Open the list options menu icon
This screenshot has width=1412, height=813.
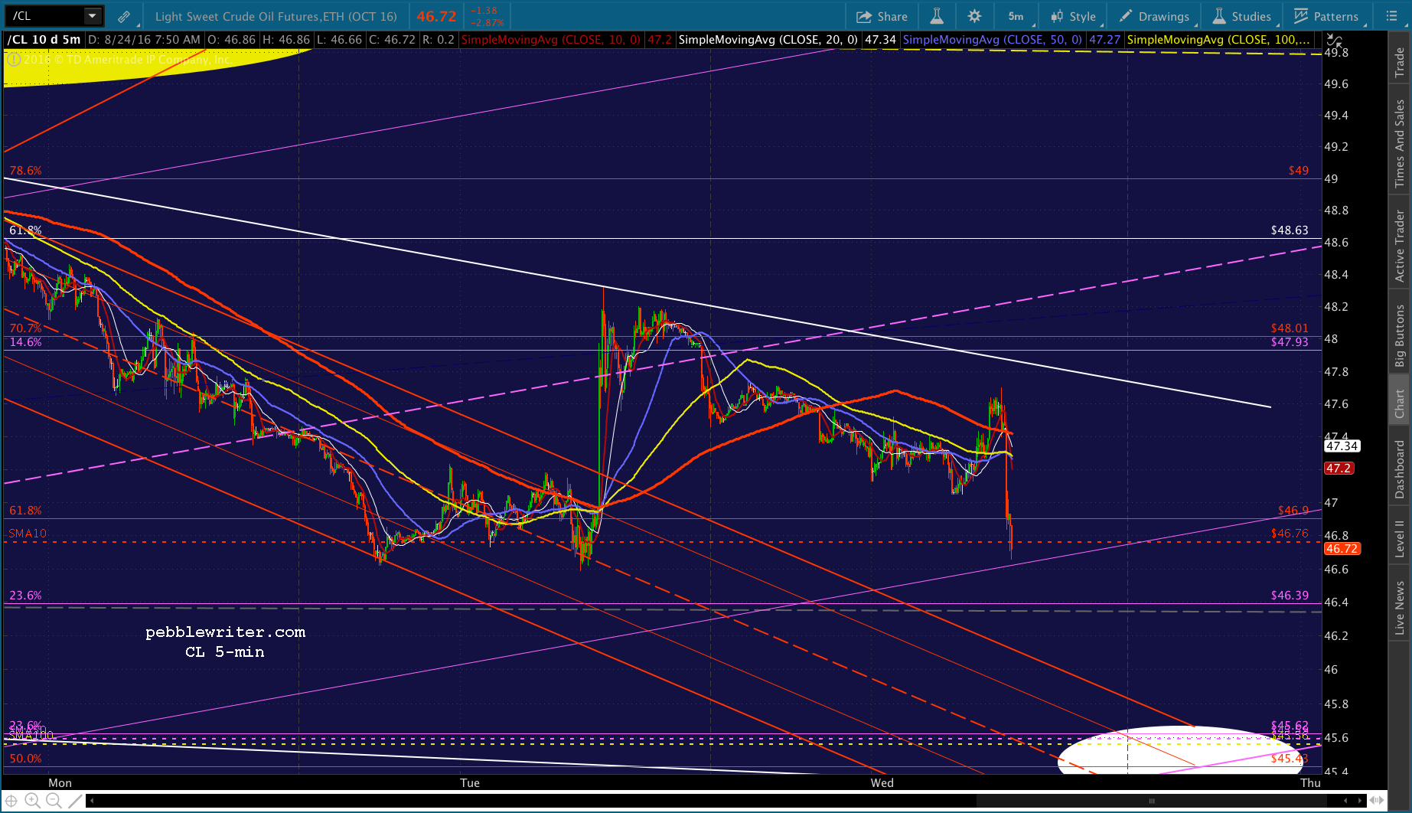coord(1392,16)
